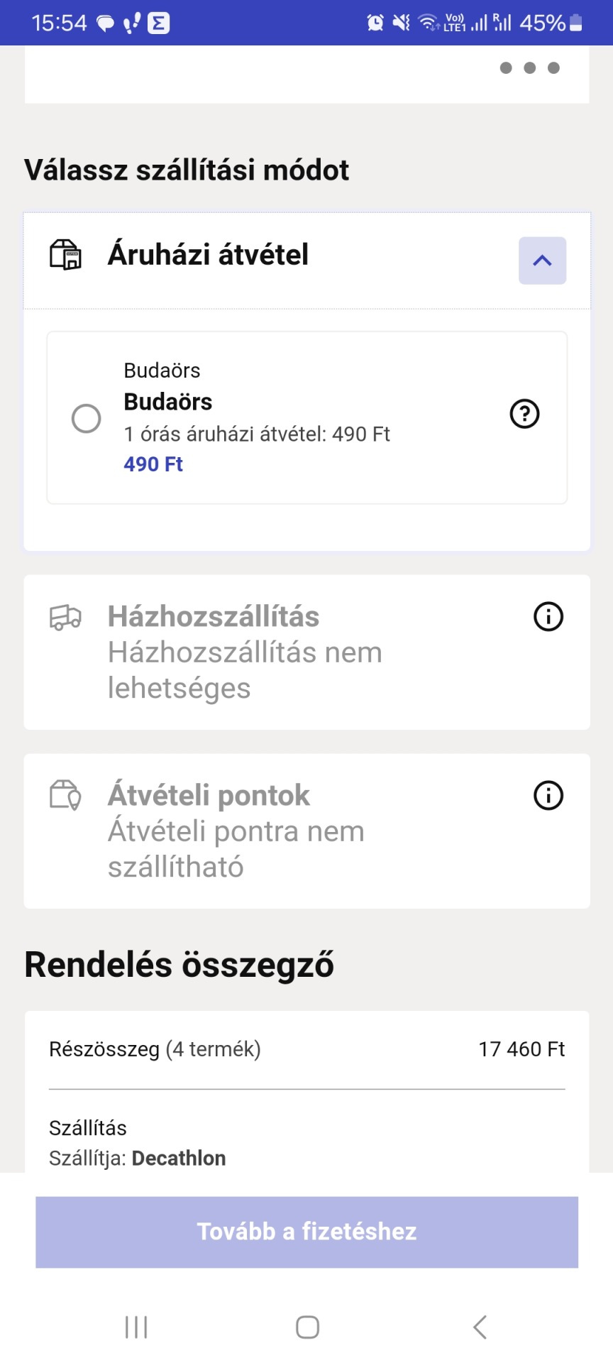Open the Átvételi pontok info icon

pos(548,795)
